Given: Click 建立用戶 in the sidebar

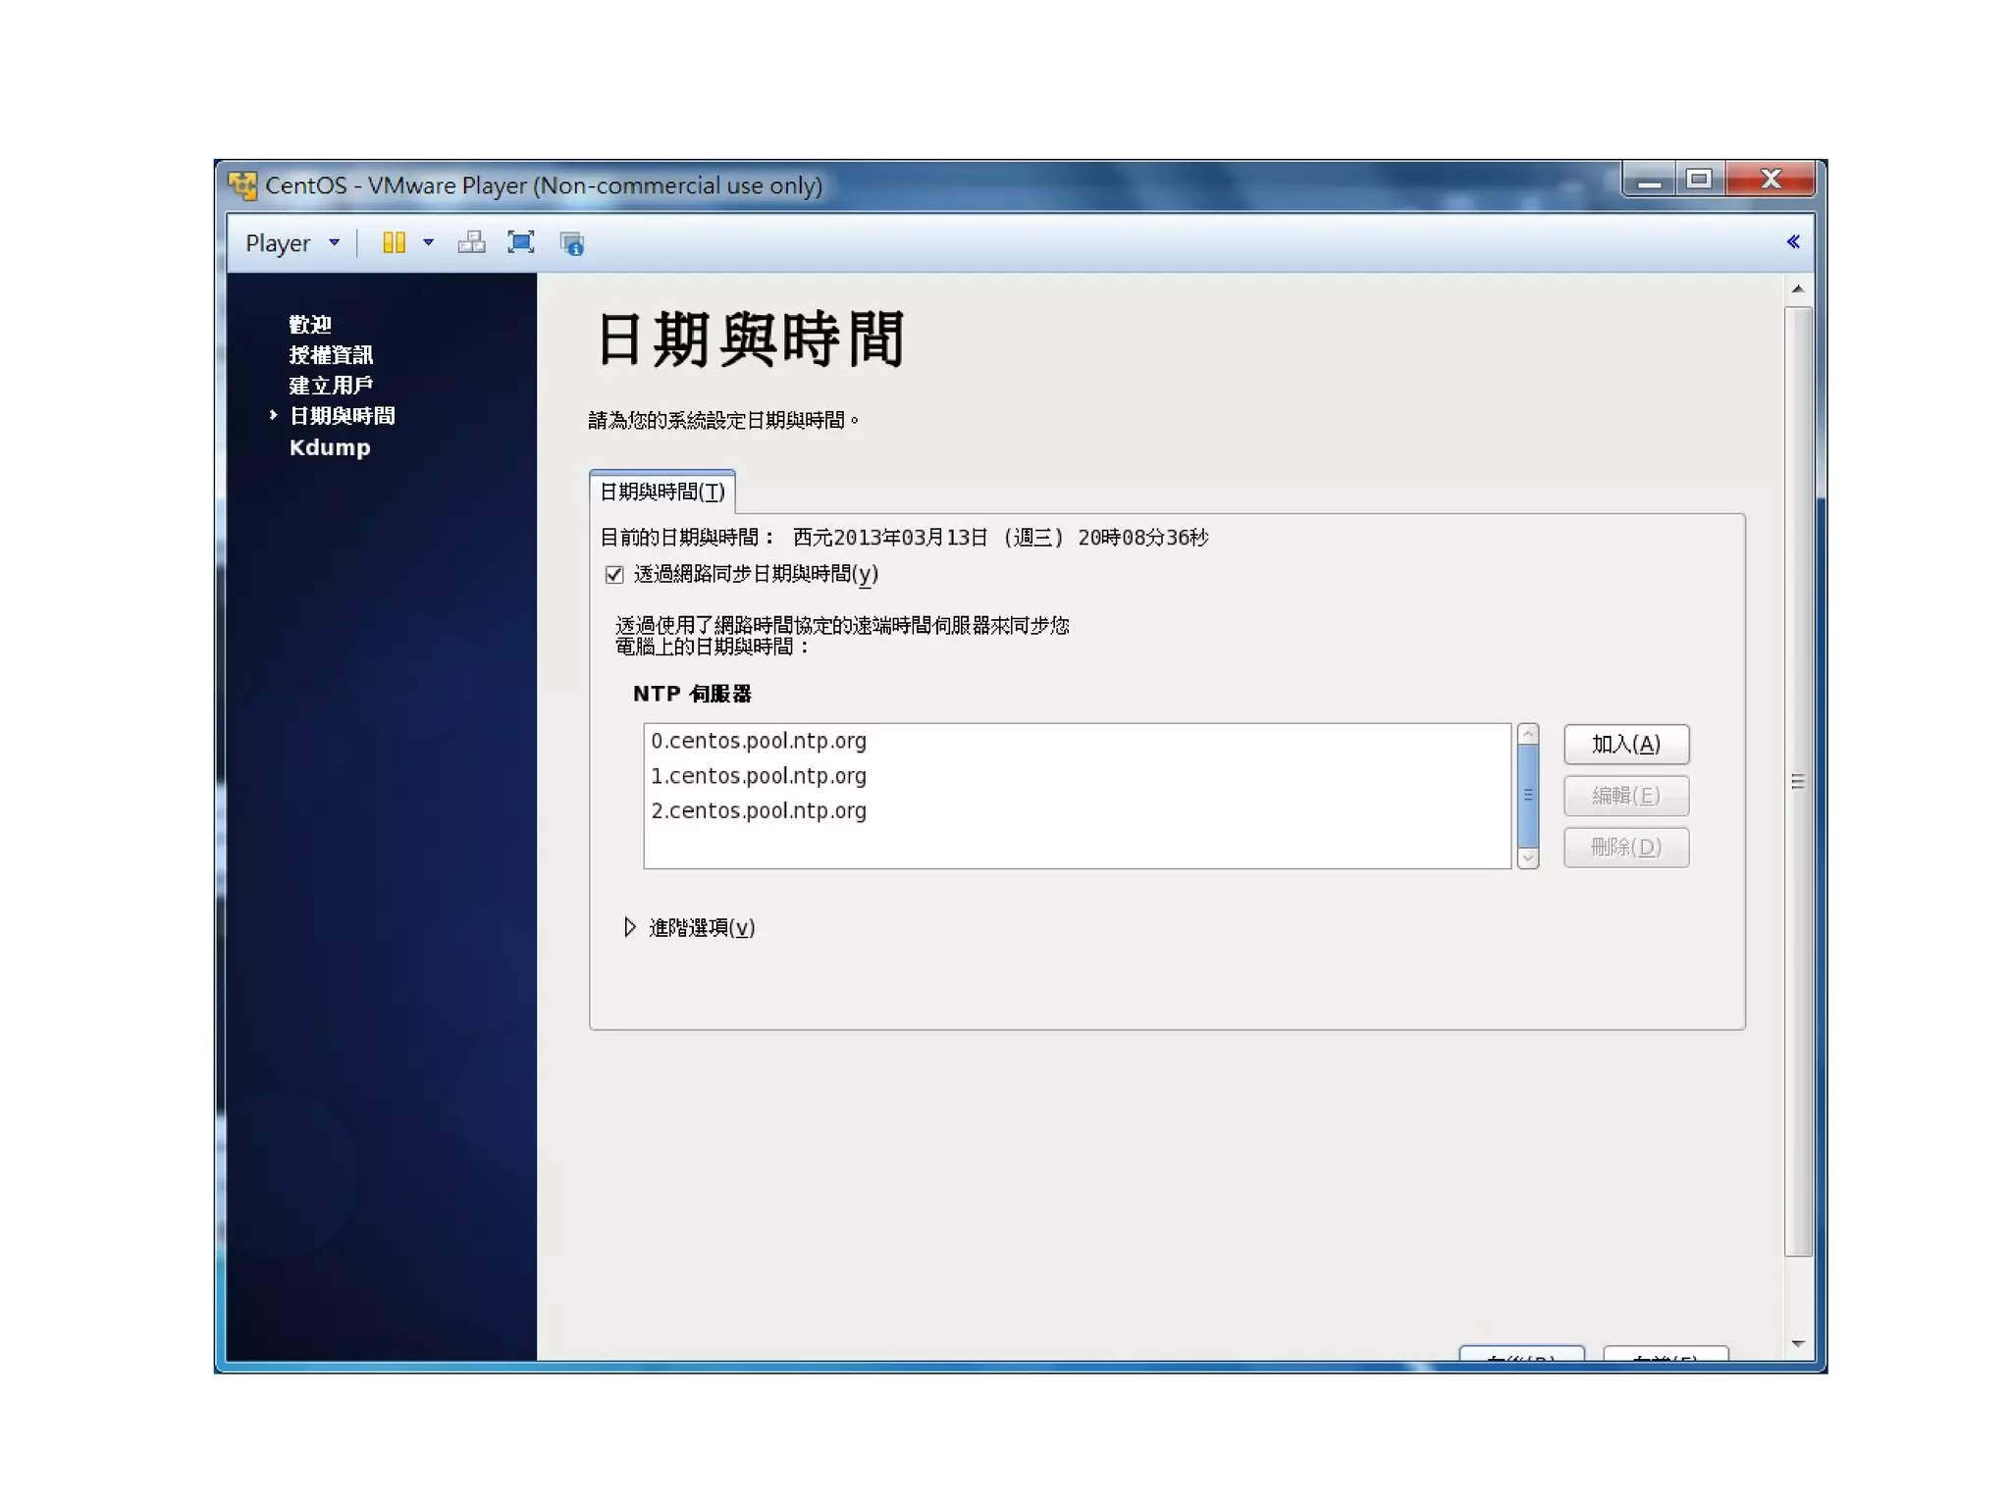Looking at the screenshot, I should tap(331, 386).
